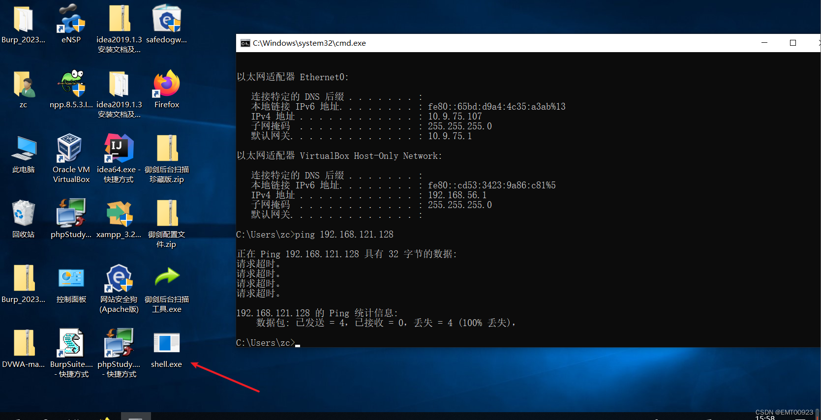Click the IPv6 address fe80::cd53:3423:9a86:c81%5

pos(492,185)
